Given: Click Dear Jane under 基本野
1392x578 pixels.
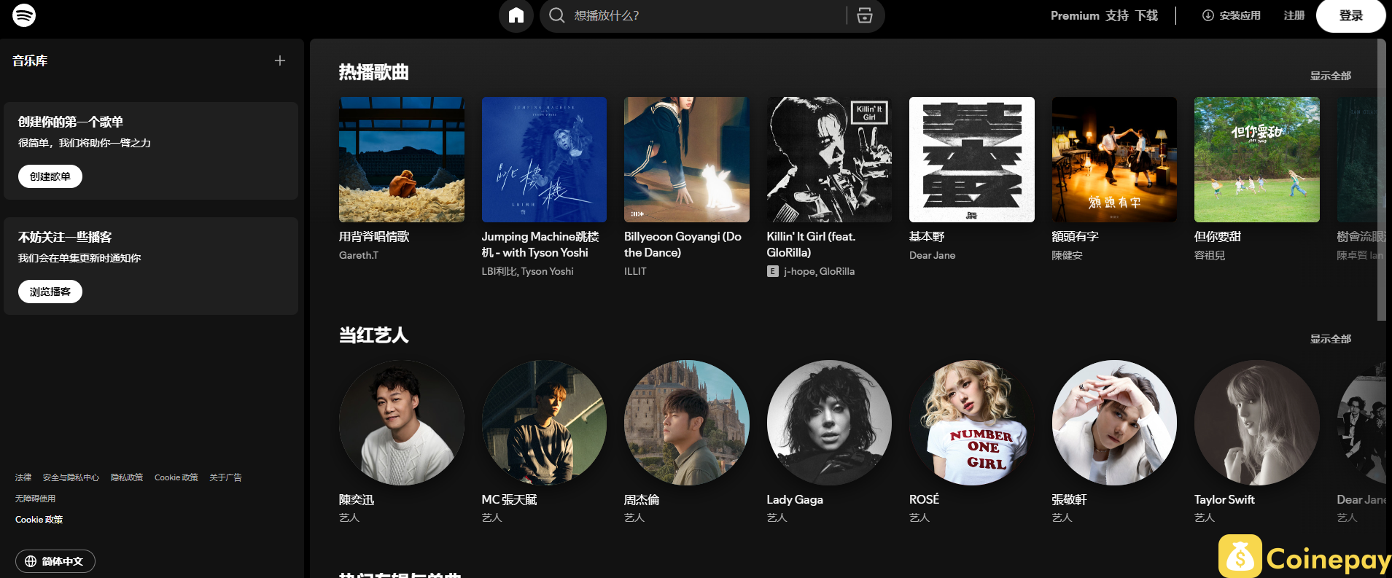Looking at the screenshot, I should pos(932,255).
